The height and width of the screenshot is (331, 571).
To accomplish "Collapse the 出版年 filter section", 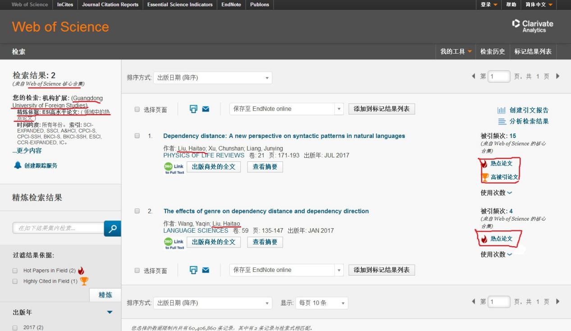I will coord(110,312).
